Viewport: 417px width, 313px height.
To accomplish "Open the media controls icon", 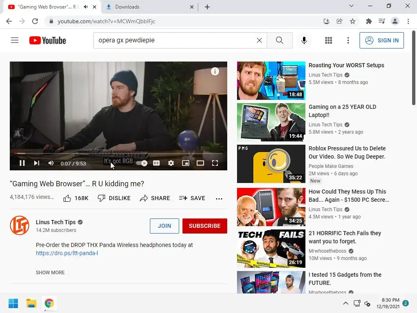I will pyautogui.click(x=382, y=21).
